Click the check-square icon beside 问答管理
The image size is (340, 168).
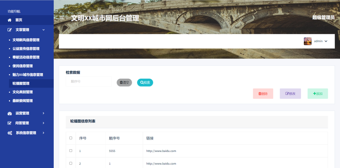click(x=9, y=123)
